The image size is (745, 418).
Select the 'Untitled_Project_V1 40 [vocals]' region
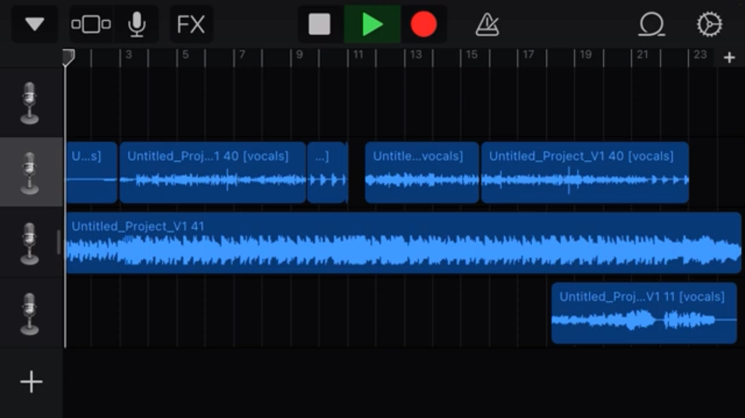tap(585, 173)
